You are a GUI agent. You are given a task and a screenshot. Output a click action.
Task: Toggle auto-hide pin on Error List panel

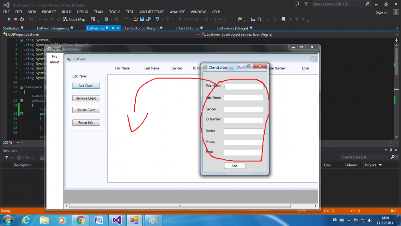click(391, 150)
